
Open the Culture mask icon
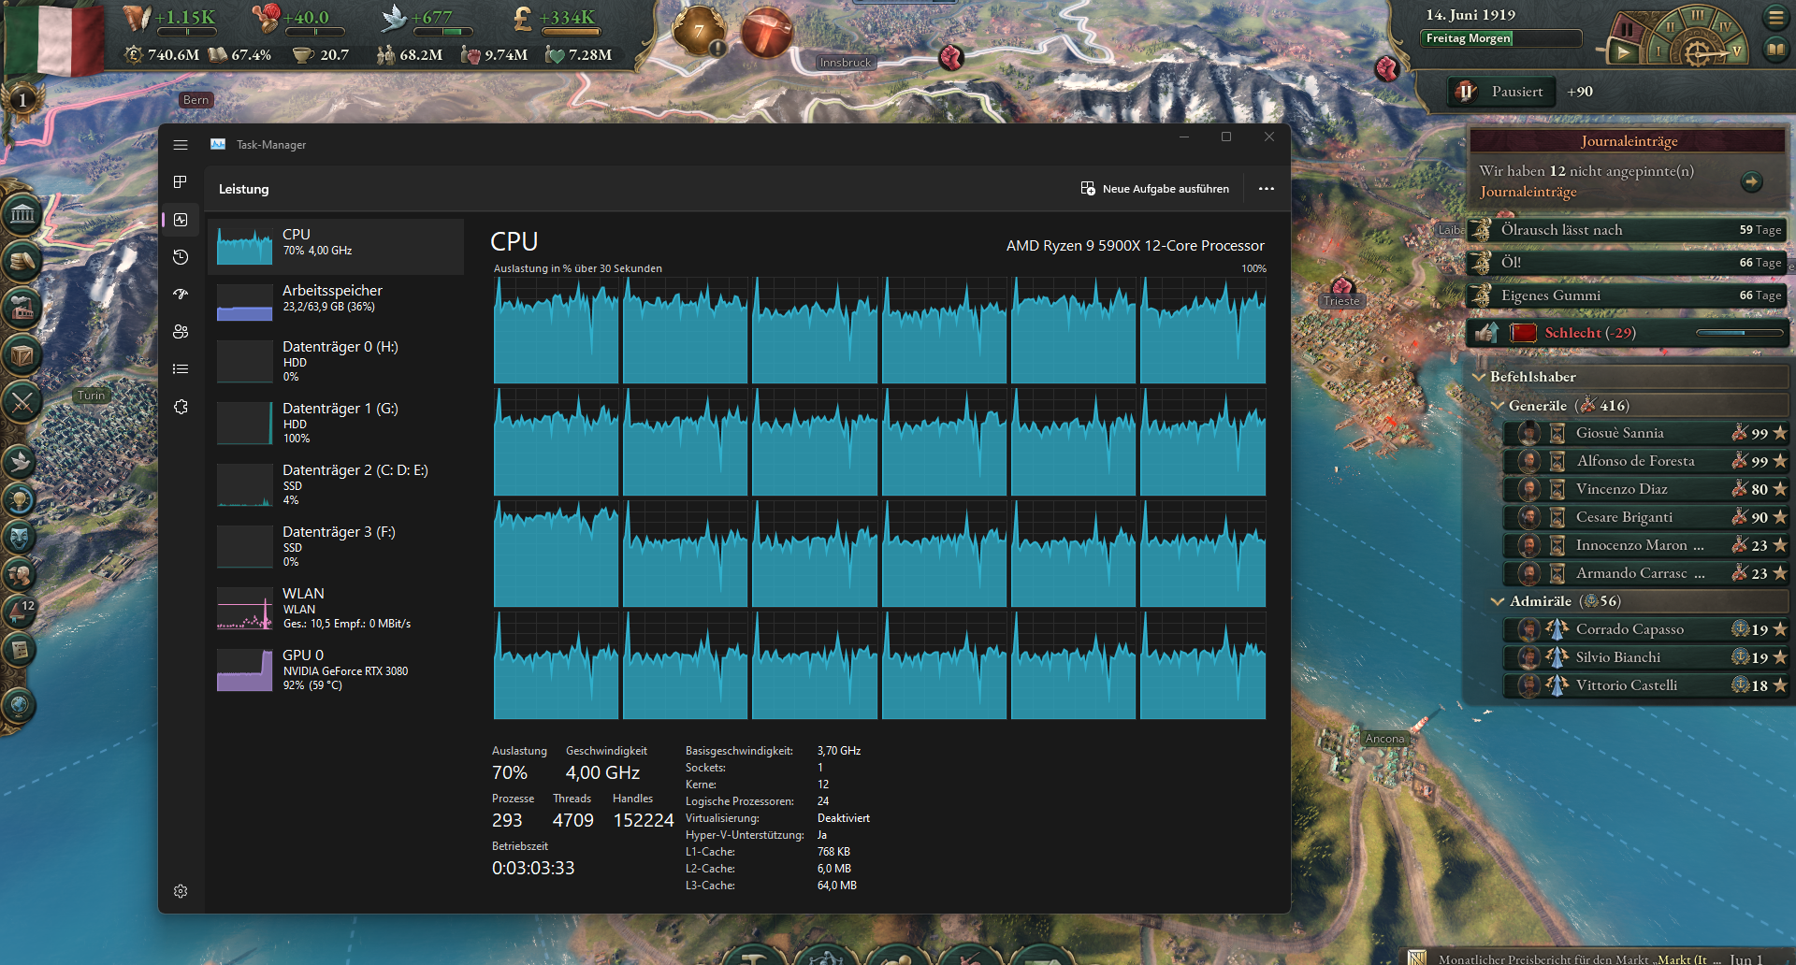click(x=21, y=536)
